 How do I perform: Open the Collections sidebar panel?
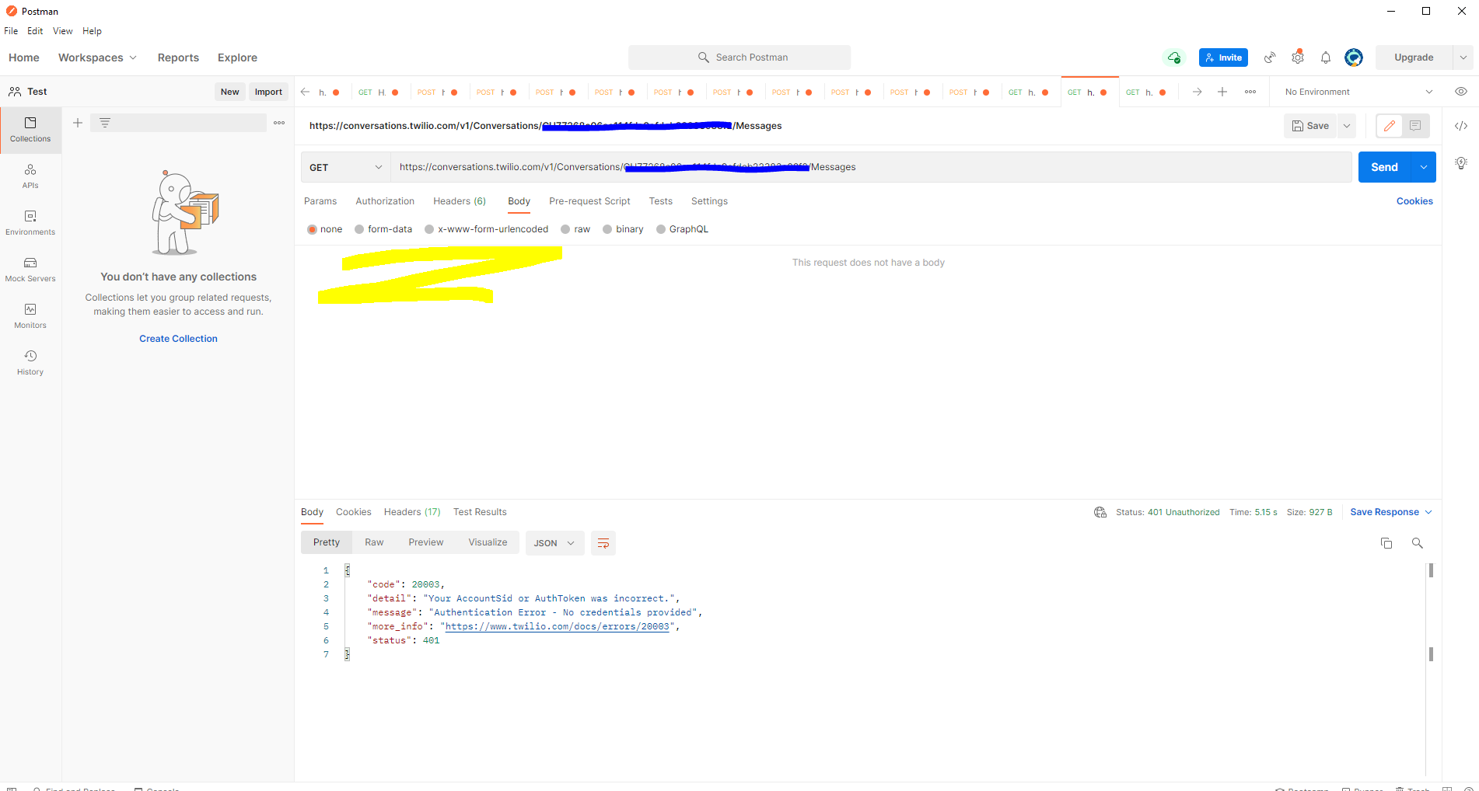(x=30, y=129)
